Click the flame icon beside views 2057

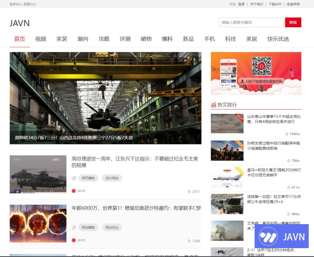[189, 192]
